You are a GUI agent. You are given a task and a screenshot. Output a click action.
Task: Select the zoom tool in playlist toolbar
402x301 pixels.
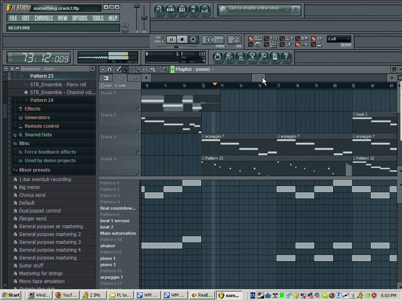pyautogui.click(x=165, y=69)
